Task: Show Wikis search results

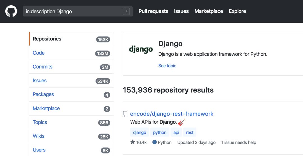Action: click(x=71, y=136)
